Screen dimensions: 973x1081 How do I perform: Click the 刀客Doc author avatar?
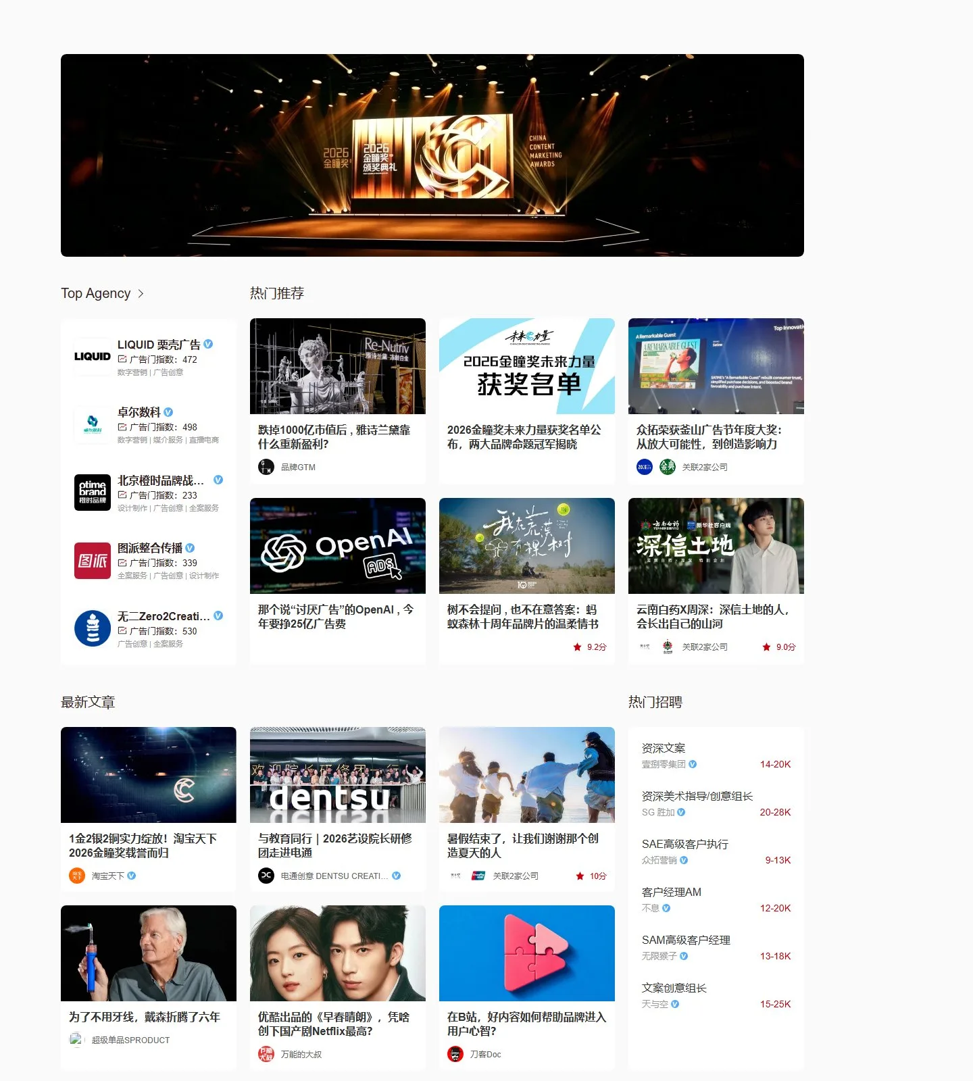click(x=455, y=1054)
